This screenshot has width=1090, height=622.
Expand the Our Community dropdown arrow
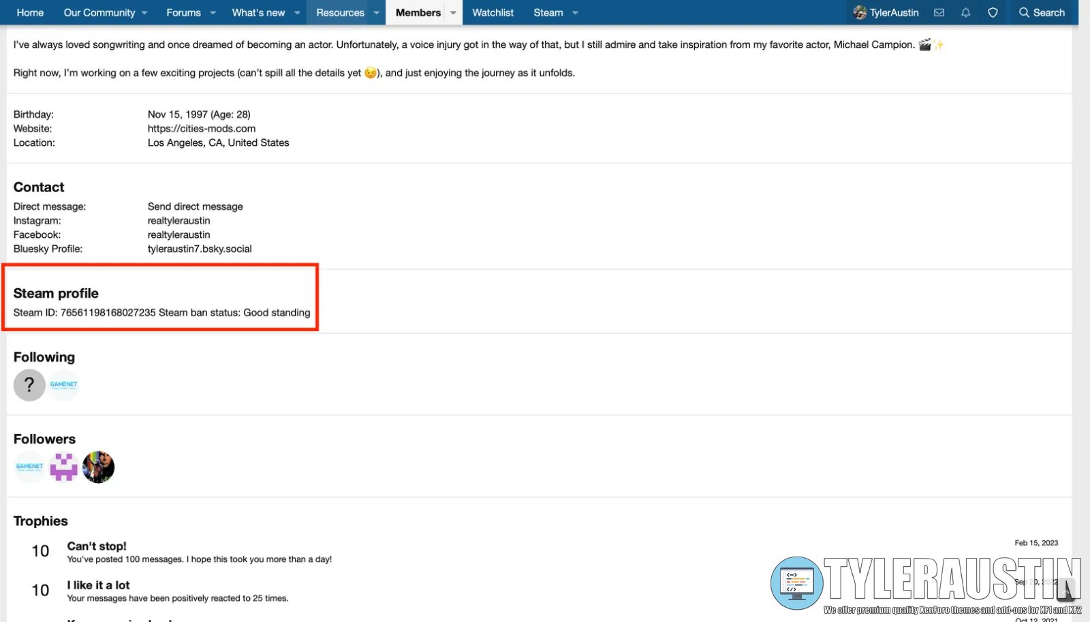(x=144, y=12)
